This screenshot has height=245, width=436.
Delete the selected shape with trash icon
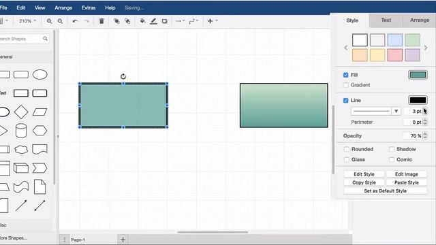(102, 21)
